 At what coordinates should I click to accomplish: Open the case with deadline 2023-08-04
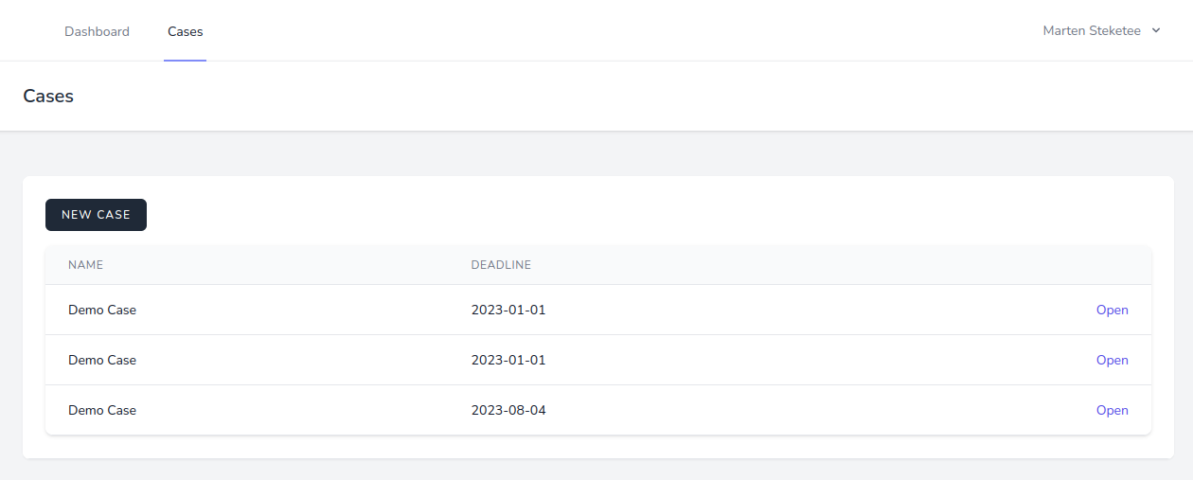1112,410
